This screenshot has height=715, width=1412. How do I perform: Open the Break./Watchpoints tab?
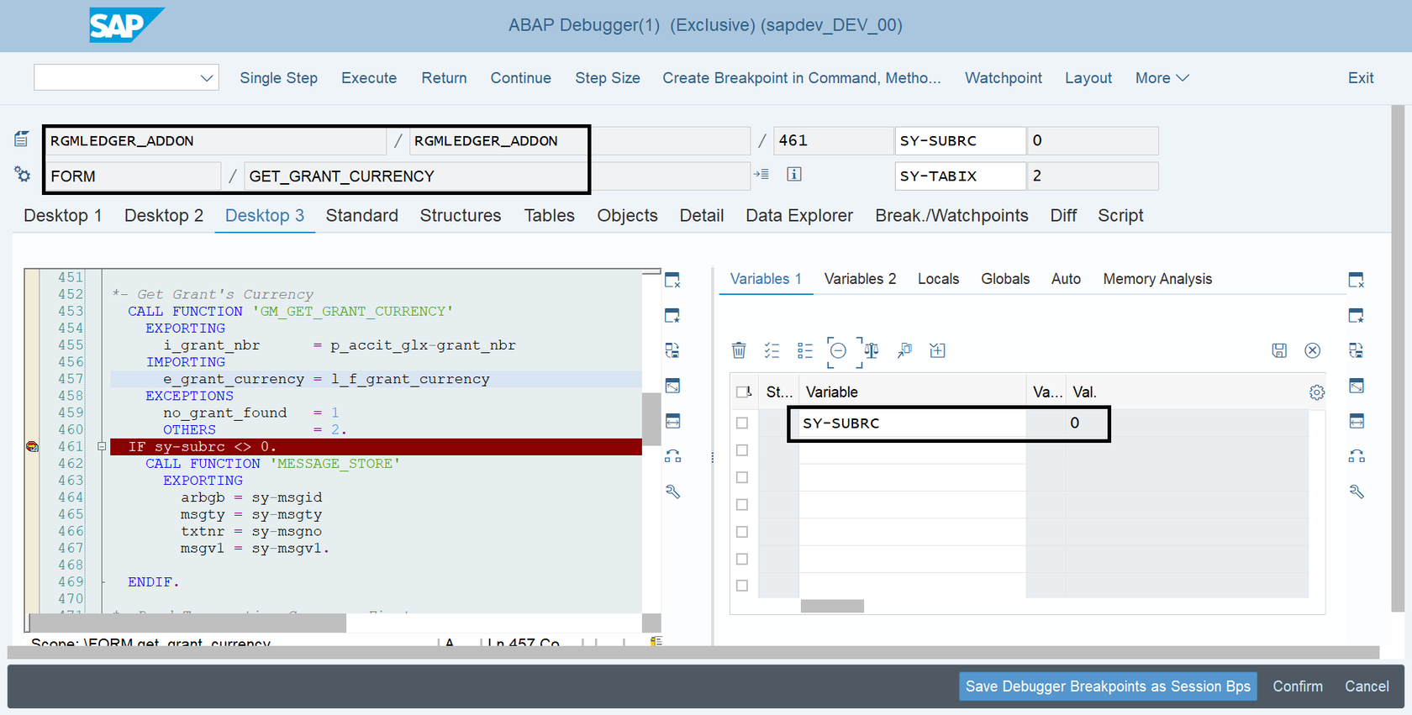point(951,216)
